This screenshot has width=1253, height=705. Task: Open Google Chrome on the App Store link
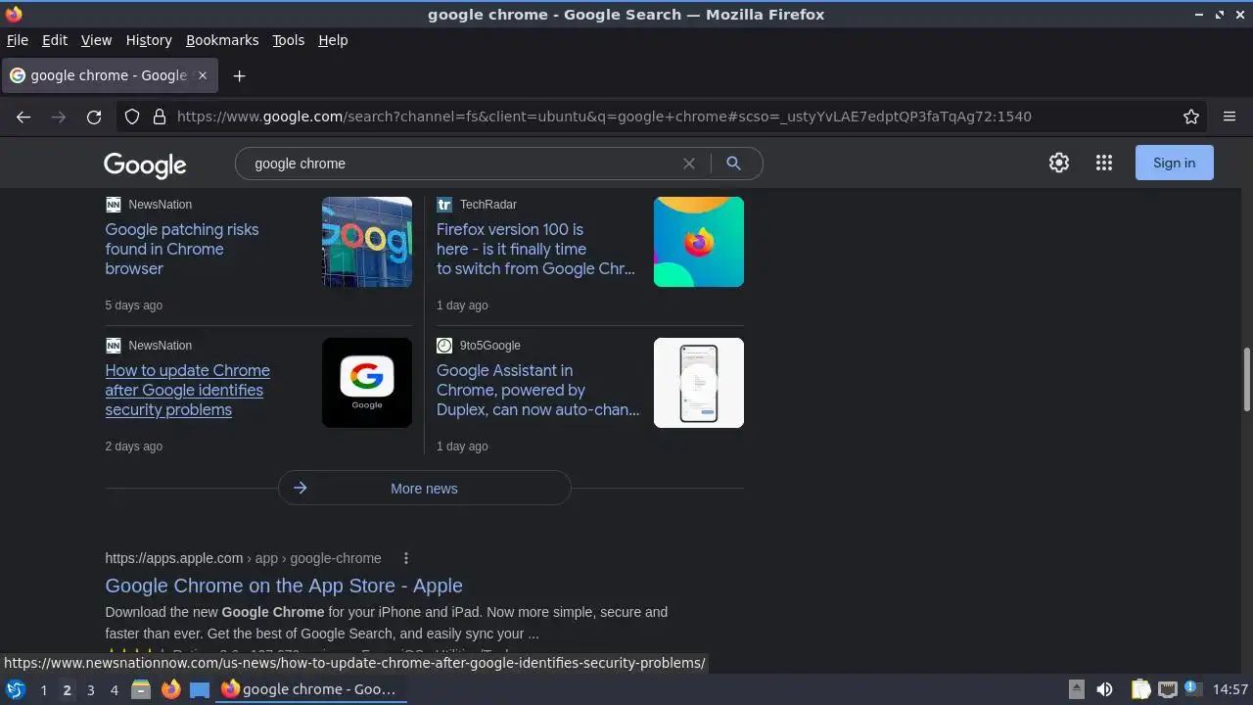284,586
